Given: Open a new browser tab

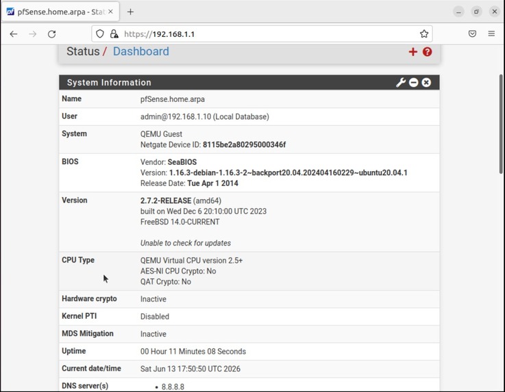Looking at the screenshot, I should (130, 12).
